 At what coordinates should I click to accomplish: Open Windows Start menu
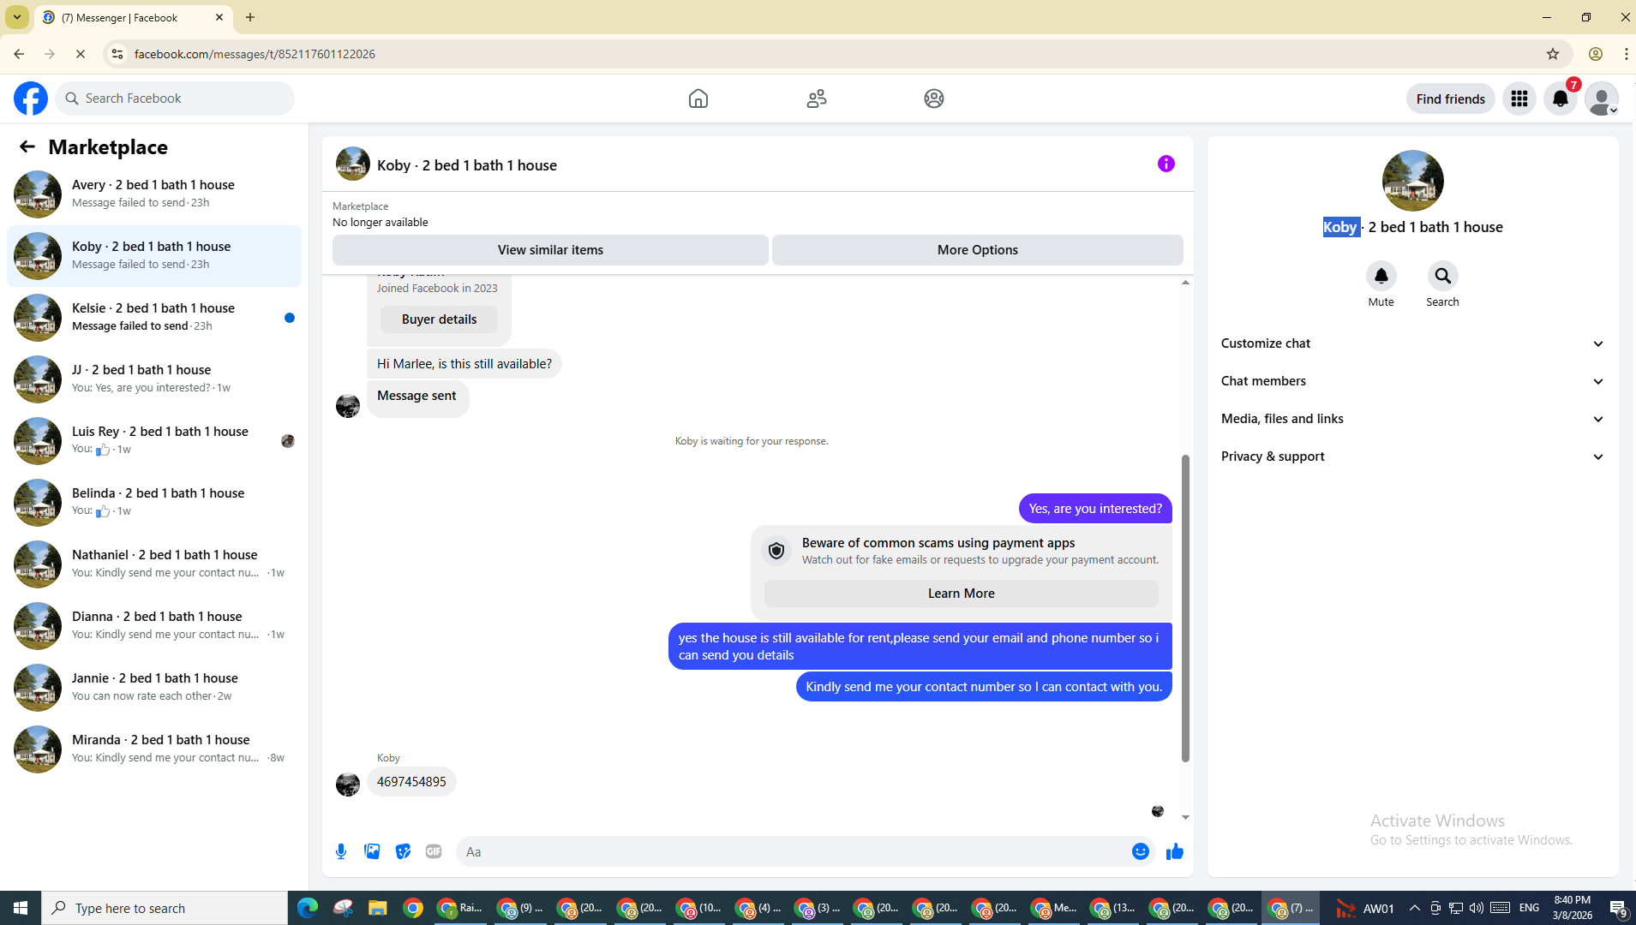point(21,908)
